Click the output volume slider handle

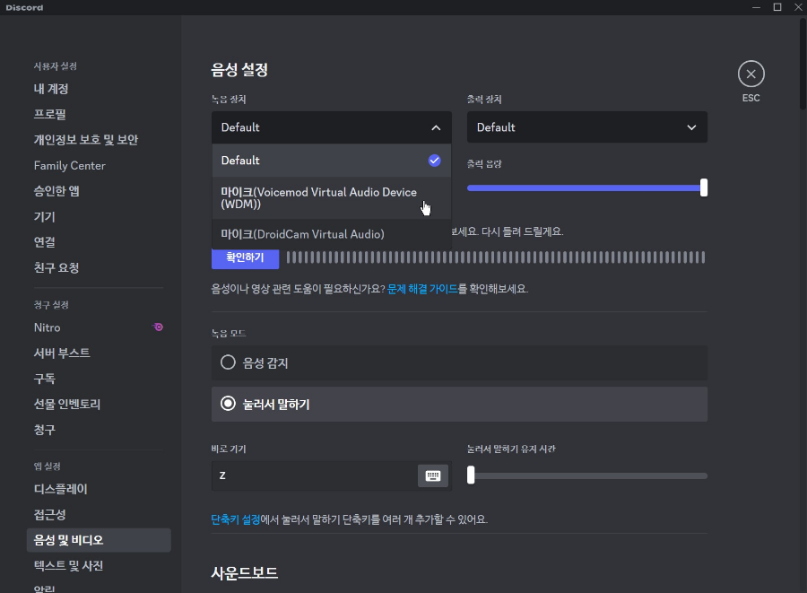(x=704, y=187)
